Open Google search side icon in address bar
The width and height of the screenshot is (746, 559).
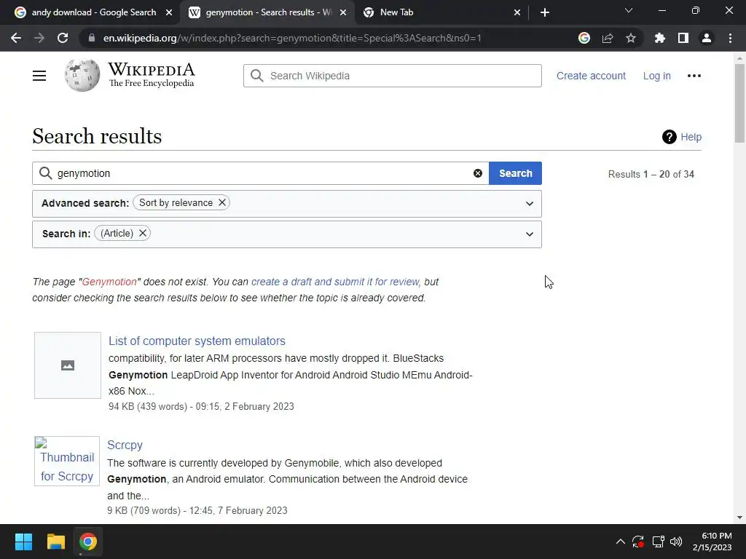tap(584, 38)
